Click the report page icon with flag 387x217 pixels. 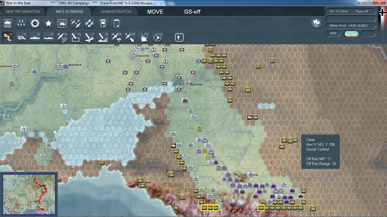click(x=103, y=23)
